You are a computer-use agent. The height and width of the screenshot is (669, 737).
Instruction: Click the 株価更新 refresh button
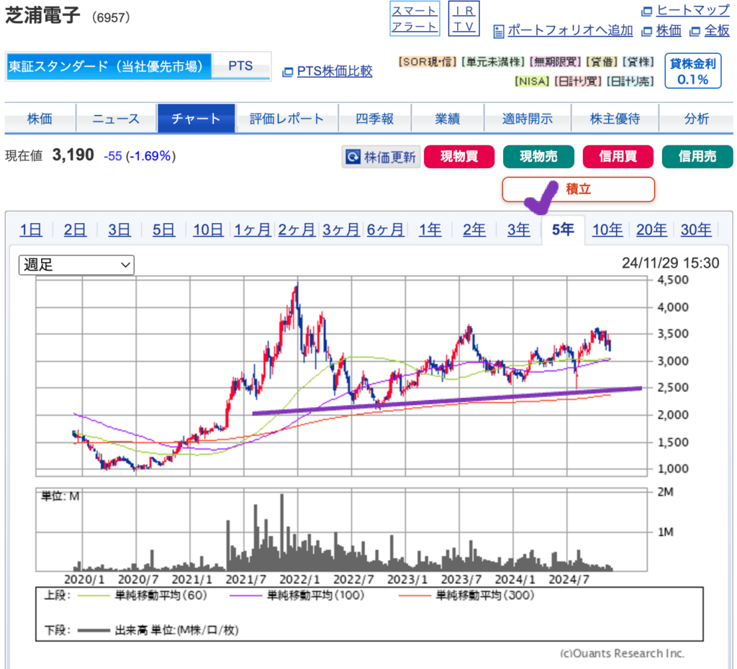pos(381,157)
